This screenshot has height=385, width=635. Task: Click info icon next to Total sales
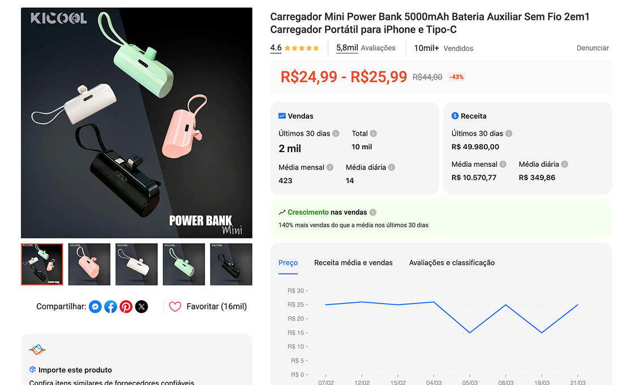374,133
